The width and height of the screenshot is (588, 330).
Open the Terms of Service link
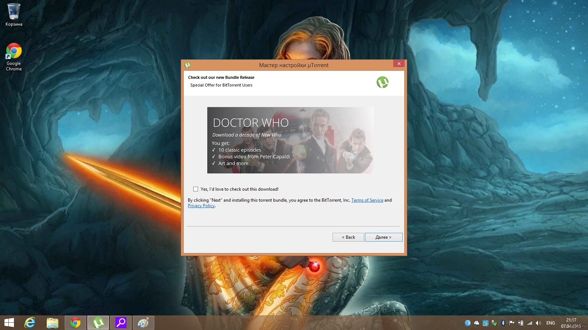367,200
